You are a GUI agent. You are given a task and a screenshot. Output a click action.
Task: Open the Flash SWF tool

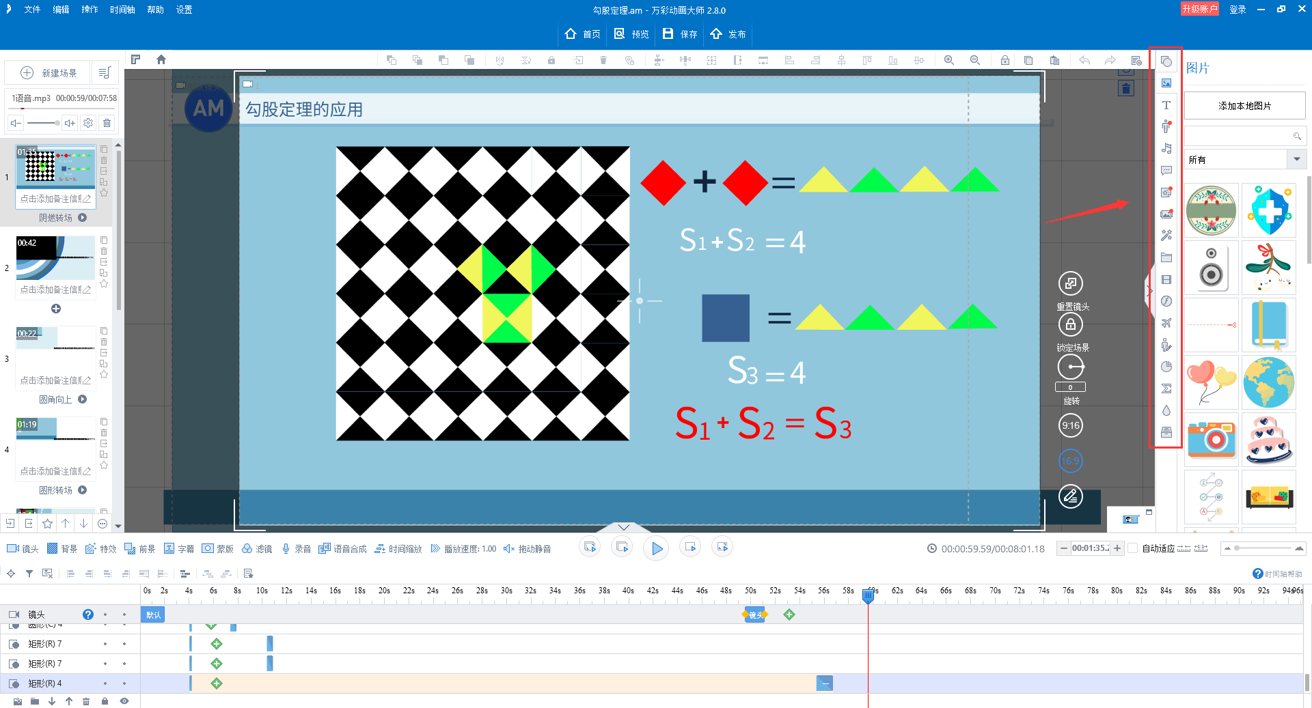click(1166, 301)
